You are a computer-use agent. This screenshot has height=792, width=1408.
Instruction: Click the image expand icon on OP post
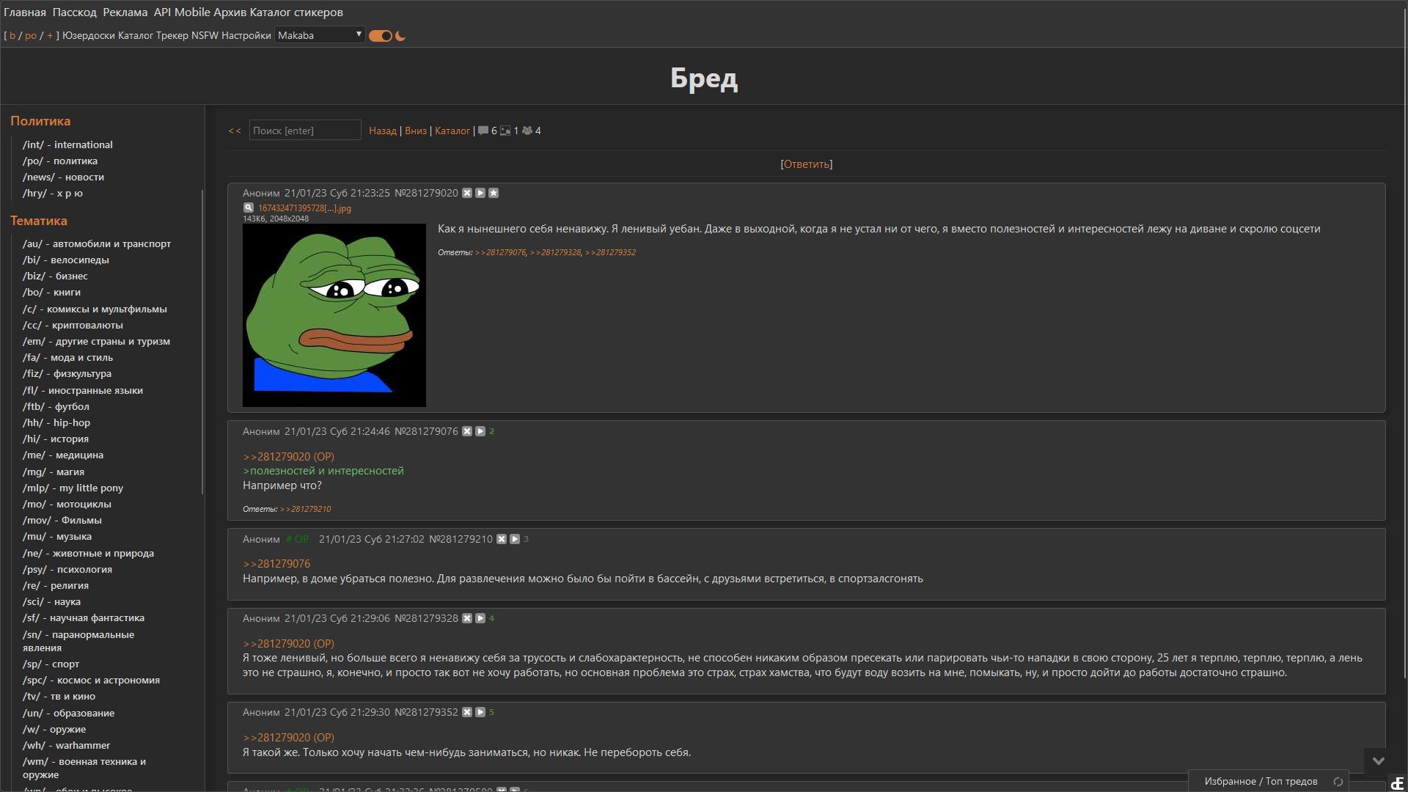(248, 208)
